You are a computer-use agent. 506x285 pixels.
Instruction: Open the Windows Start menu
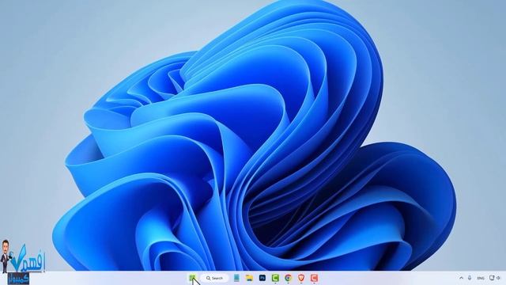tap(192, 278)
